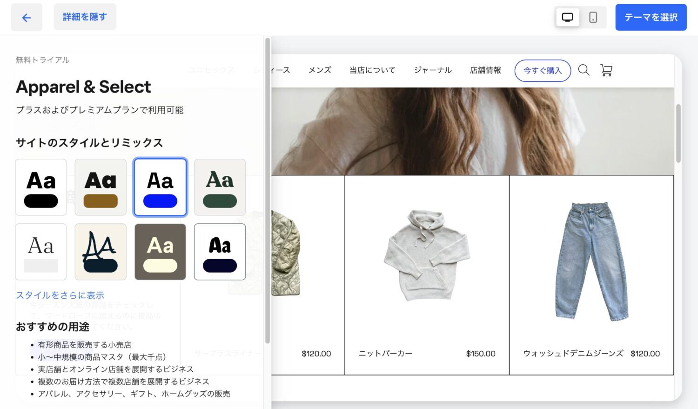This screenshot has width=698, height=409.
Task: Click the shopping cart icon
Action: click(x=606, y=70)
